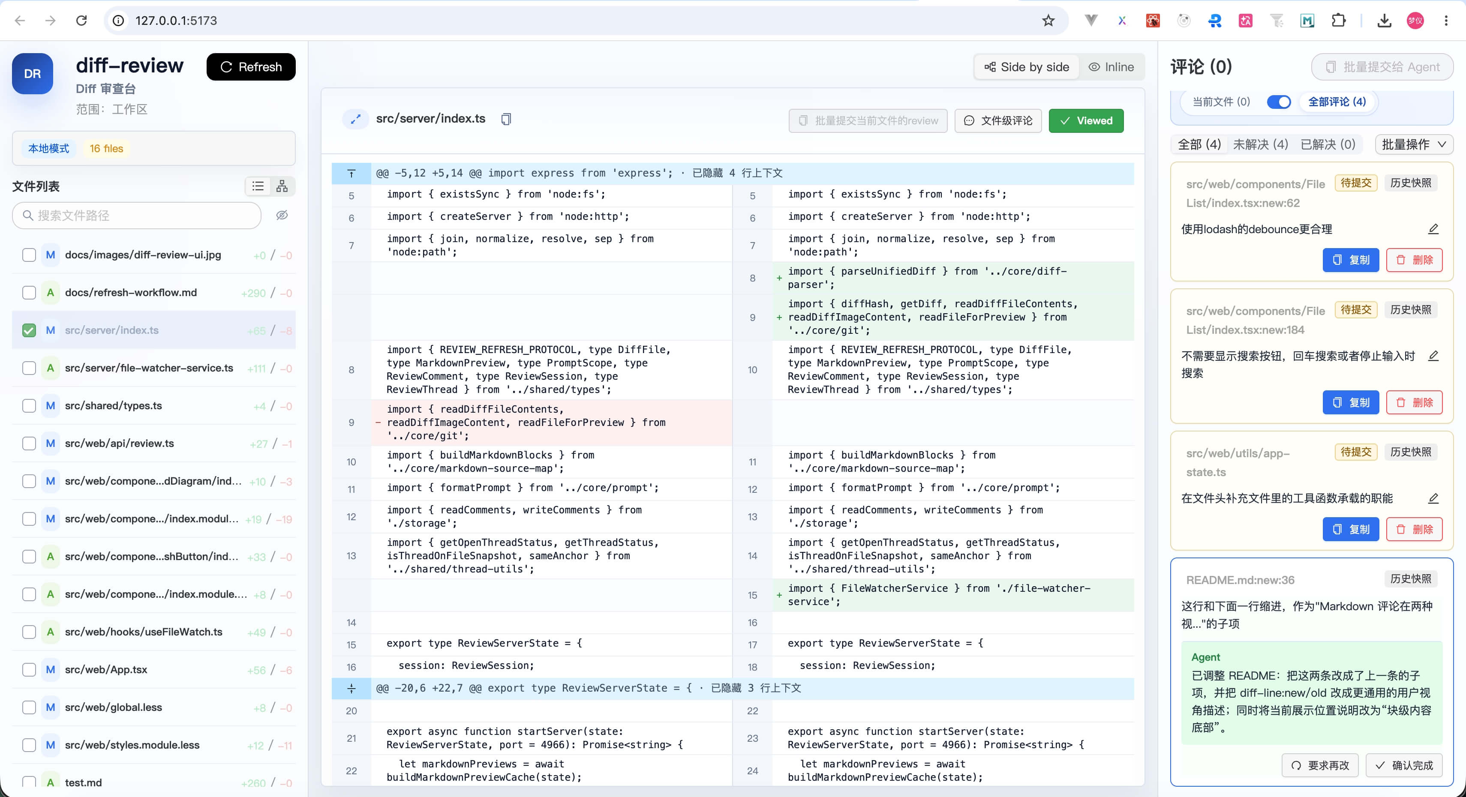Click the Refresh button

pos(251,67)
